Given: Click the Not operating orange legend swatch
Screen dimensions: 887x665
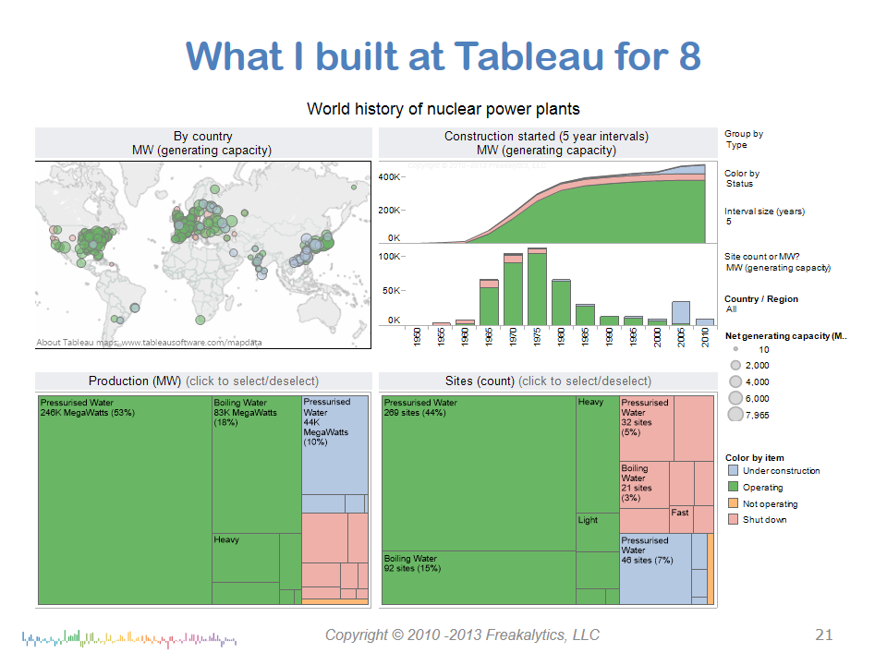Looking at the screenshot, I should tap(733, 504).
